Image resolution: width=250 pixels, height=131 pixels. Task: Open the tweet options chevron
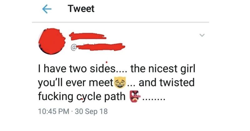pos(202,35)
